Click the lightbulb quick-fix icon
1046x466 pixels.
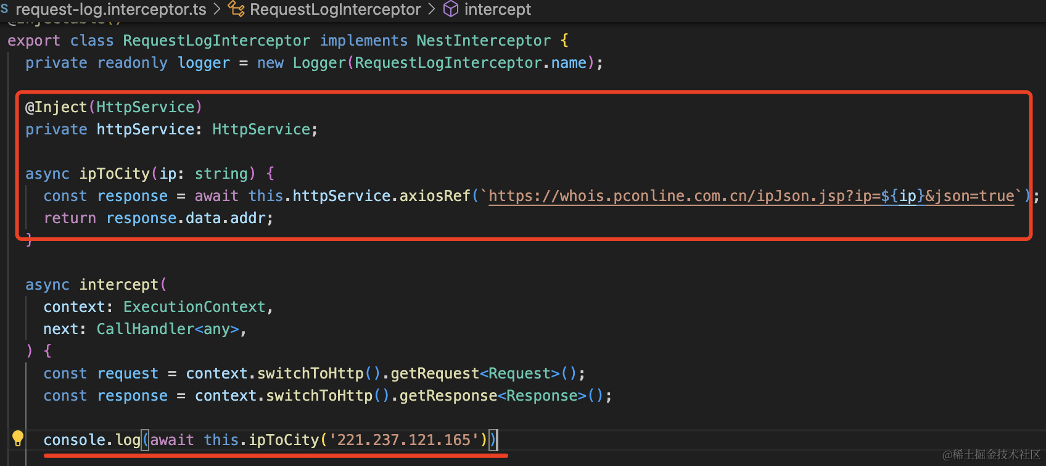pyautogui.click(x=18, y=438)
